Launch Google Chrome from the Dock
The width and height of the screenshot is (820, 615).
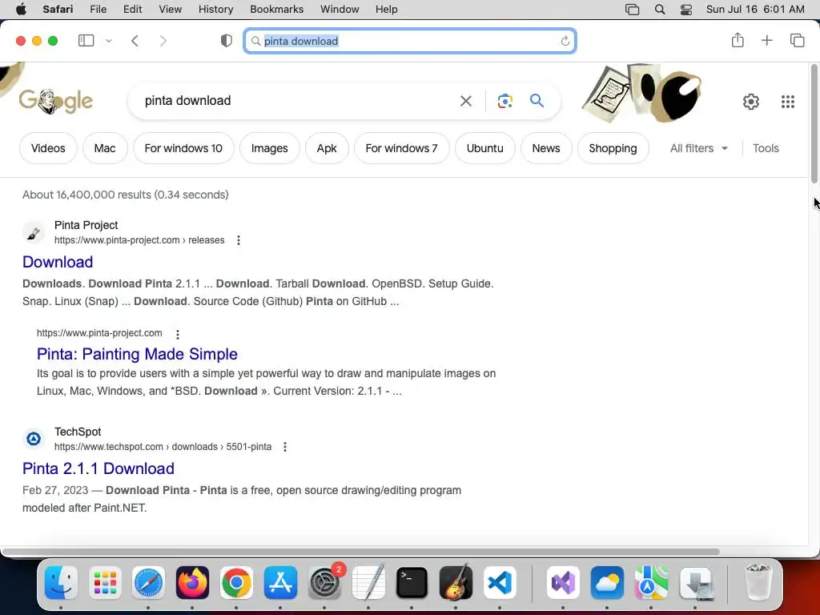coord(236,582)
